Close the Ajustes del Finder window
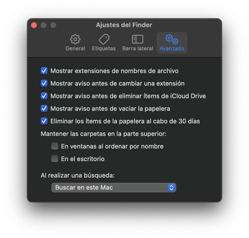Screen dimensions: 249x238 (x=34, y=25)
